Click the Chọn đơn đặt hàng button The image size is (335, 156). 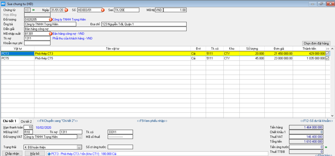point(316,43)
